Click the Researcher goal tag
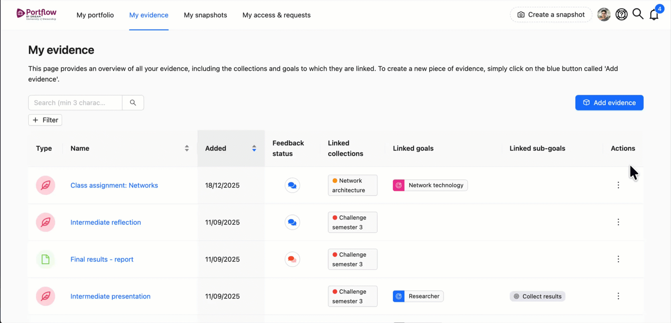The height and width of the screenshot is (323, 671). [x=418, y=296]
